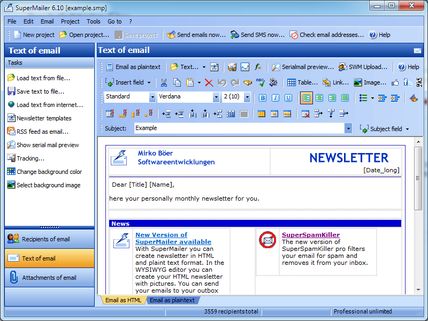Open Attachments of email section
Screen dimensions: 428x321
tap(49, 278)
